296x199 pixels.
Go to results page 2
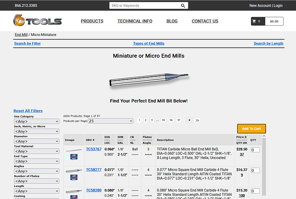[x=145, y=120]
